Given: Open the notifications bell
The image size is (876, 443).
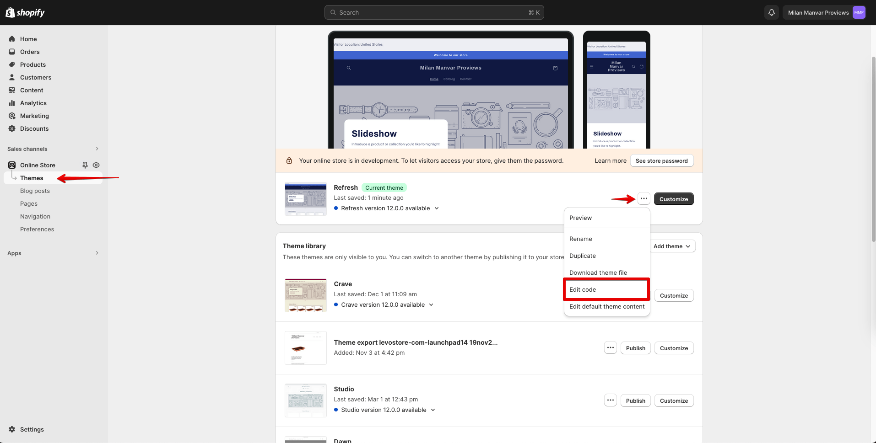Looking at the screenshot, I should coord(772,12).
